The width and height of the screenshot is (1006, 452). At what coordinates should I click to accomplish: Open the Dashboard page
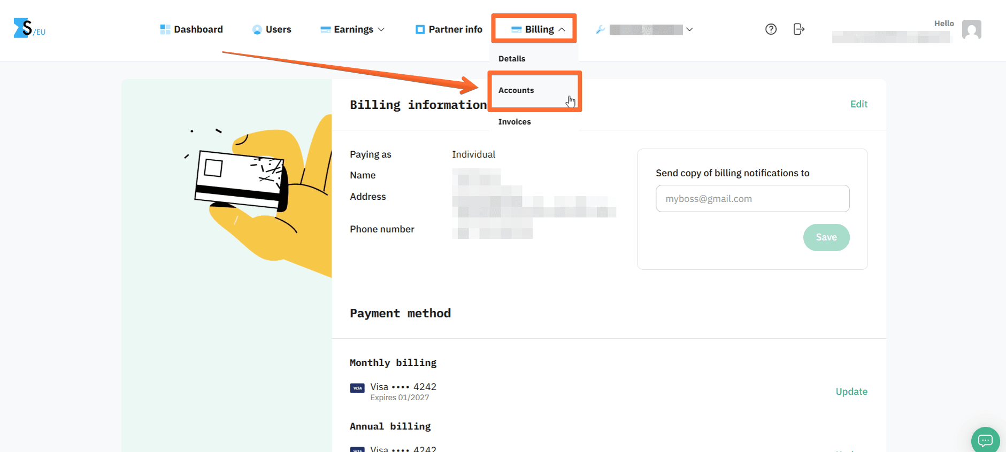click(x=191, y=29)
